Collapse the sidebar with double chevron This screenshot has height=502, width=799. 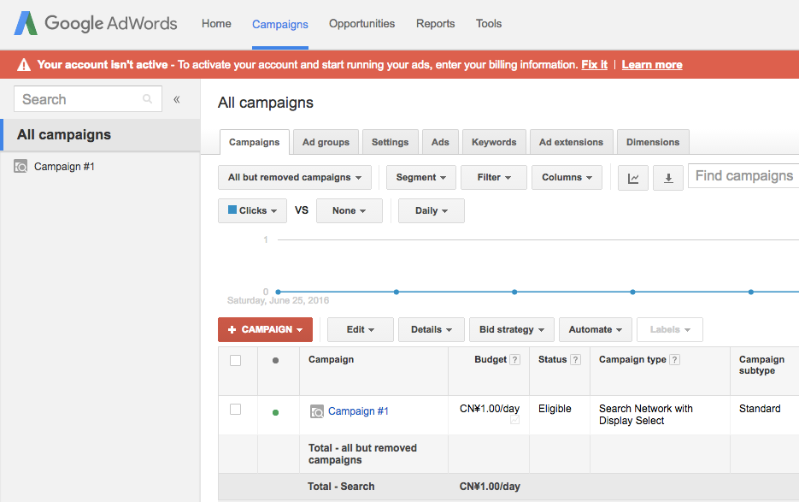click(177, 99)
